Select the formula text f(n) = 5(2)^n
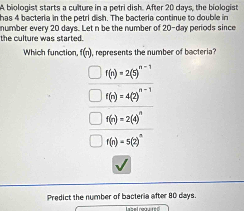 [x=124, y=141]
